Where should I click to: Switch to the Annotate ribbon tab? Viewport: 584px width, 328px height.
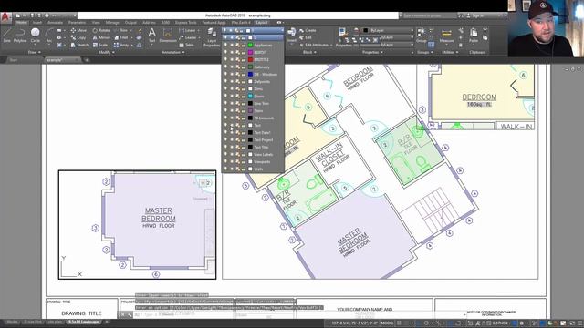tap(55, 23)
